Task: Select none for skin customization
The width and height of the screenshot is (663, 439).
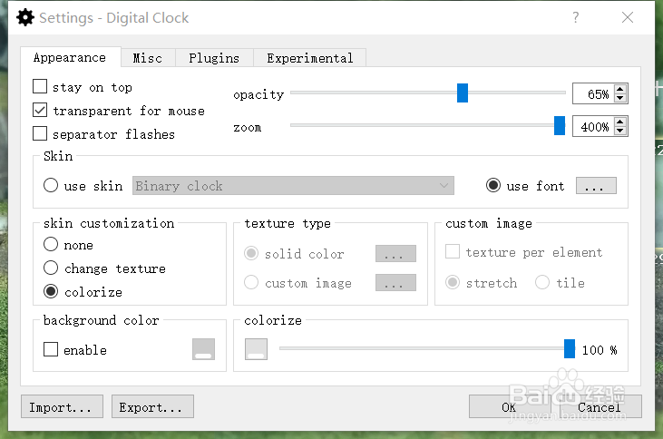Action: pos(51,245)
